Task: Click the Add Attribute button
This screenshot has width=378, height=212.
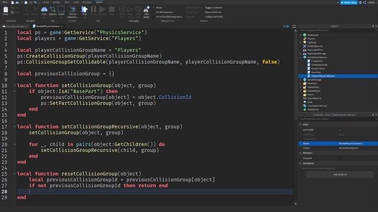Action: (340, 174)
